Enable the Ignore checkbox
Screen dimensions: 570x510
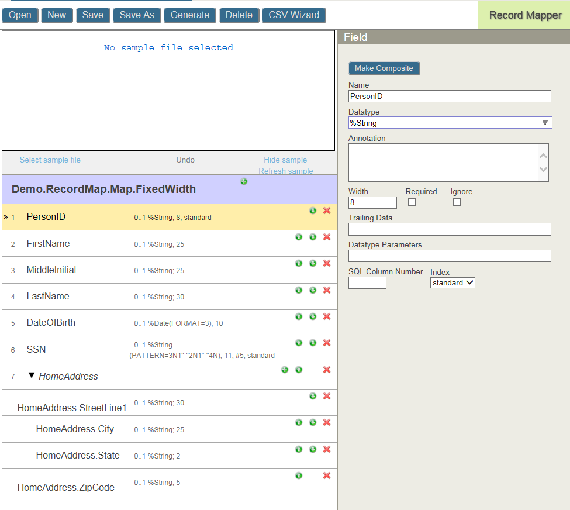pos(458,201)
